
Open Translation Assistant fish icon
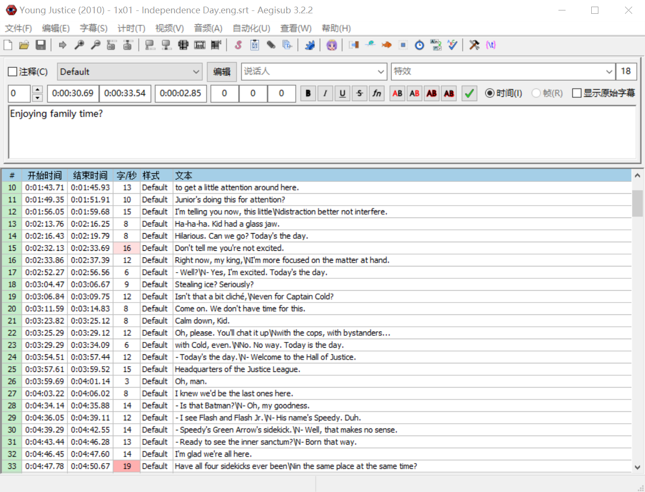pyautogui.click(x=387, y=45)
